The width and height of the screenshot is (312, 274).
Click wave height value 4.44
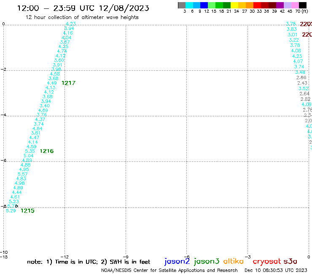pos(17,192)
